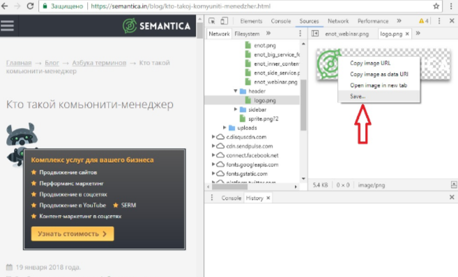
Task: Open the Network panel tab
Action: coord(338,21)
